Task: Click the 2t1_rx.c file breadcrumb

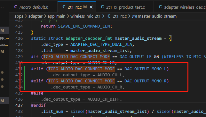Action: 120,16
